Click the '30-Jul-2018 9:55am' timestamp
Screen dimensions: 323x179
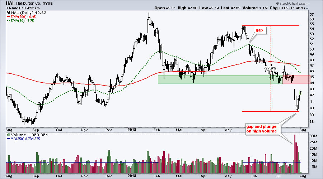click(x=23, y=8)
